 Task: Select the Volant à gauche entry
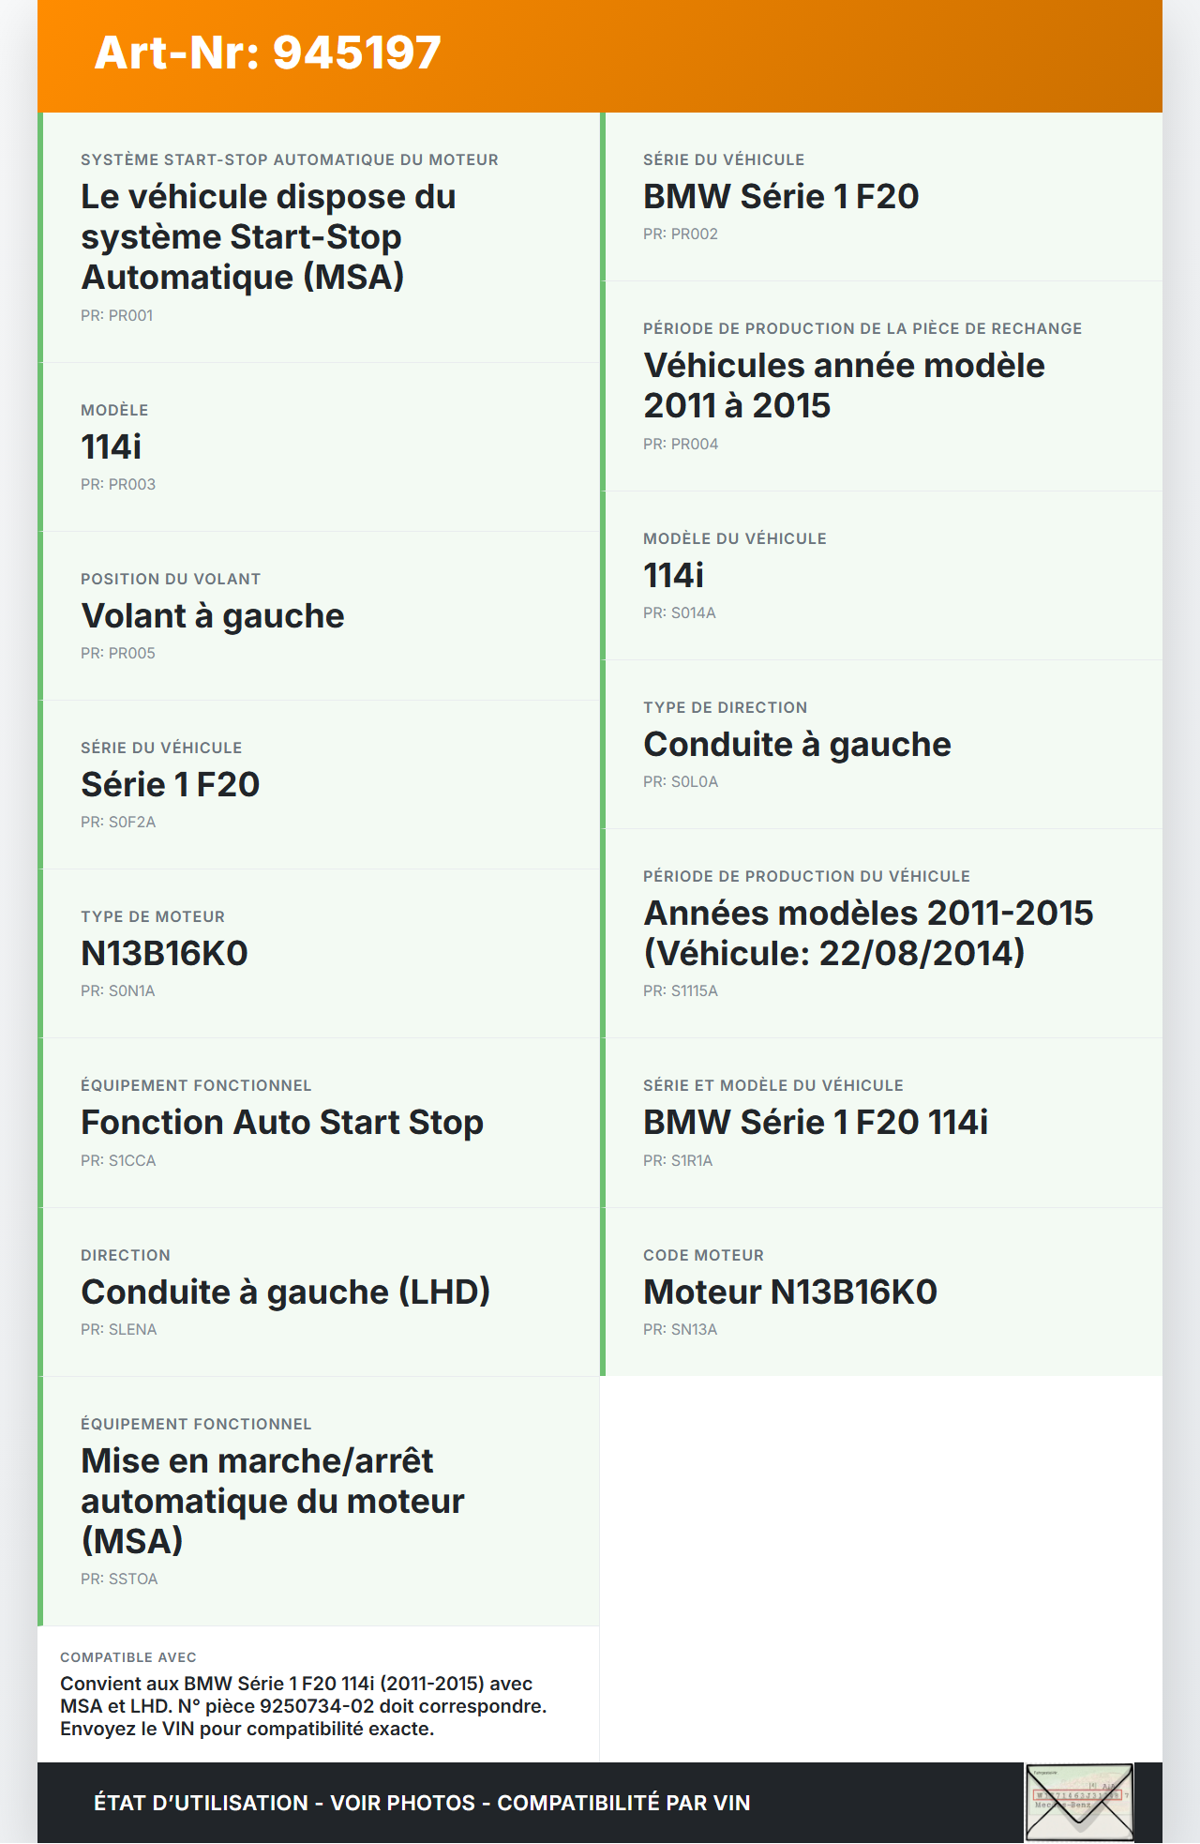[x=213, y=616]
